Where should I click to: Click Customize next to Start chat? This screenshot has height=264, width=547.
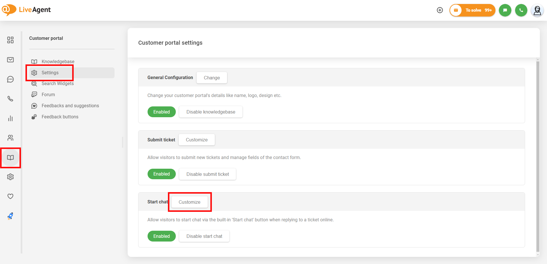tap(189, 202)
